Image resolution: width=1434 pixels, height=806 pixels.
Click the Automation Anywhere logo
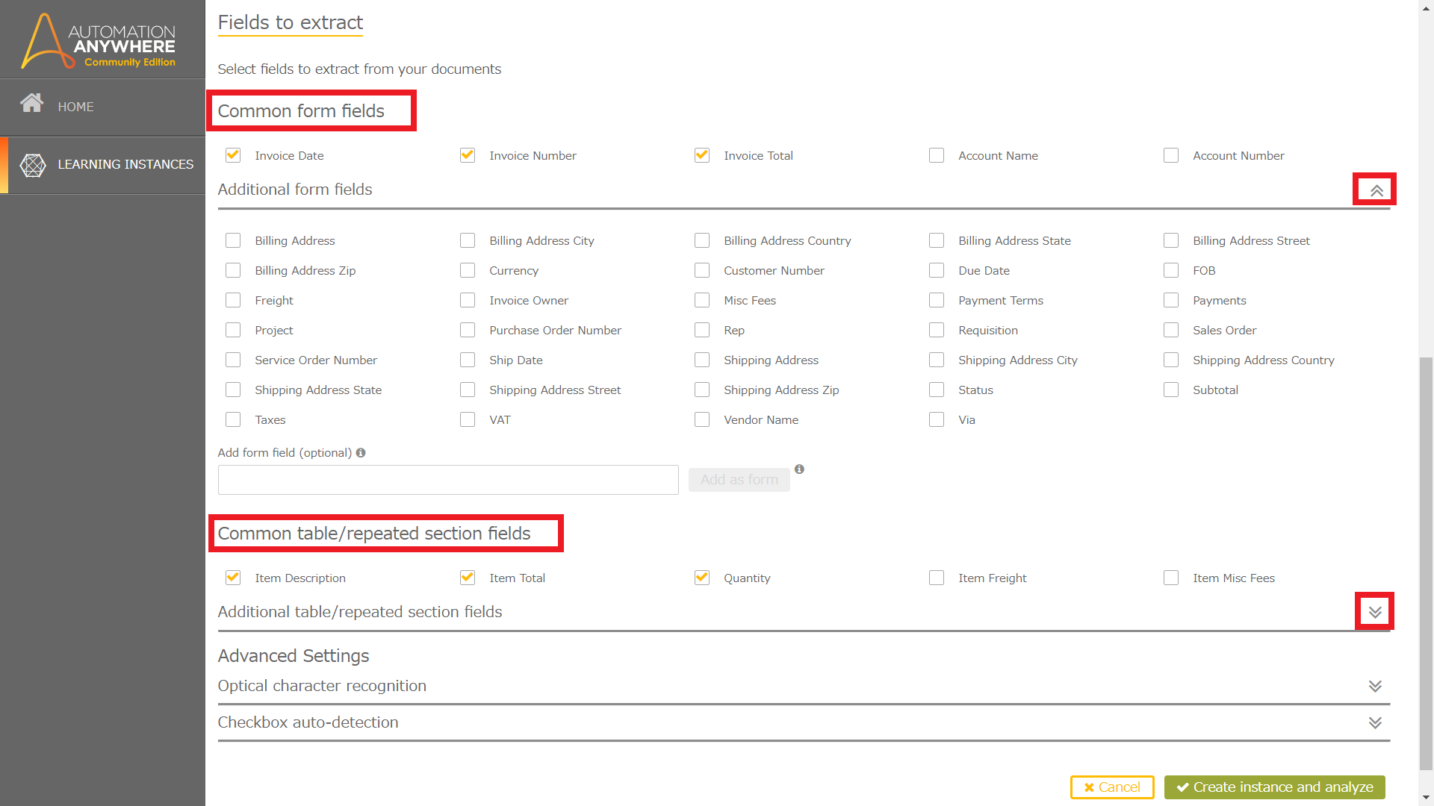99,41
